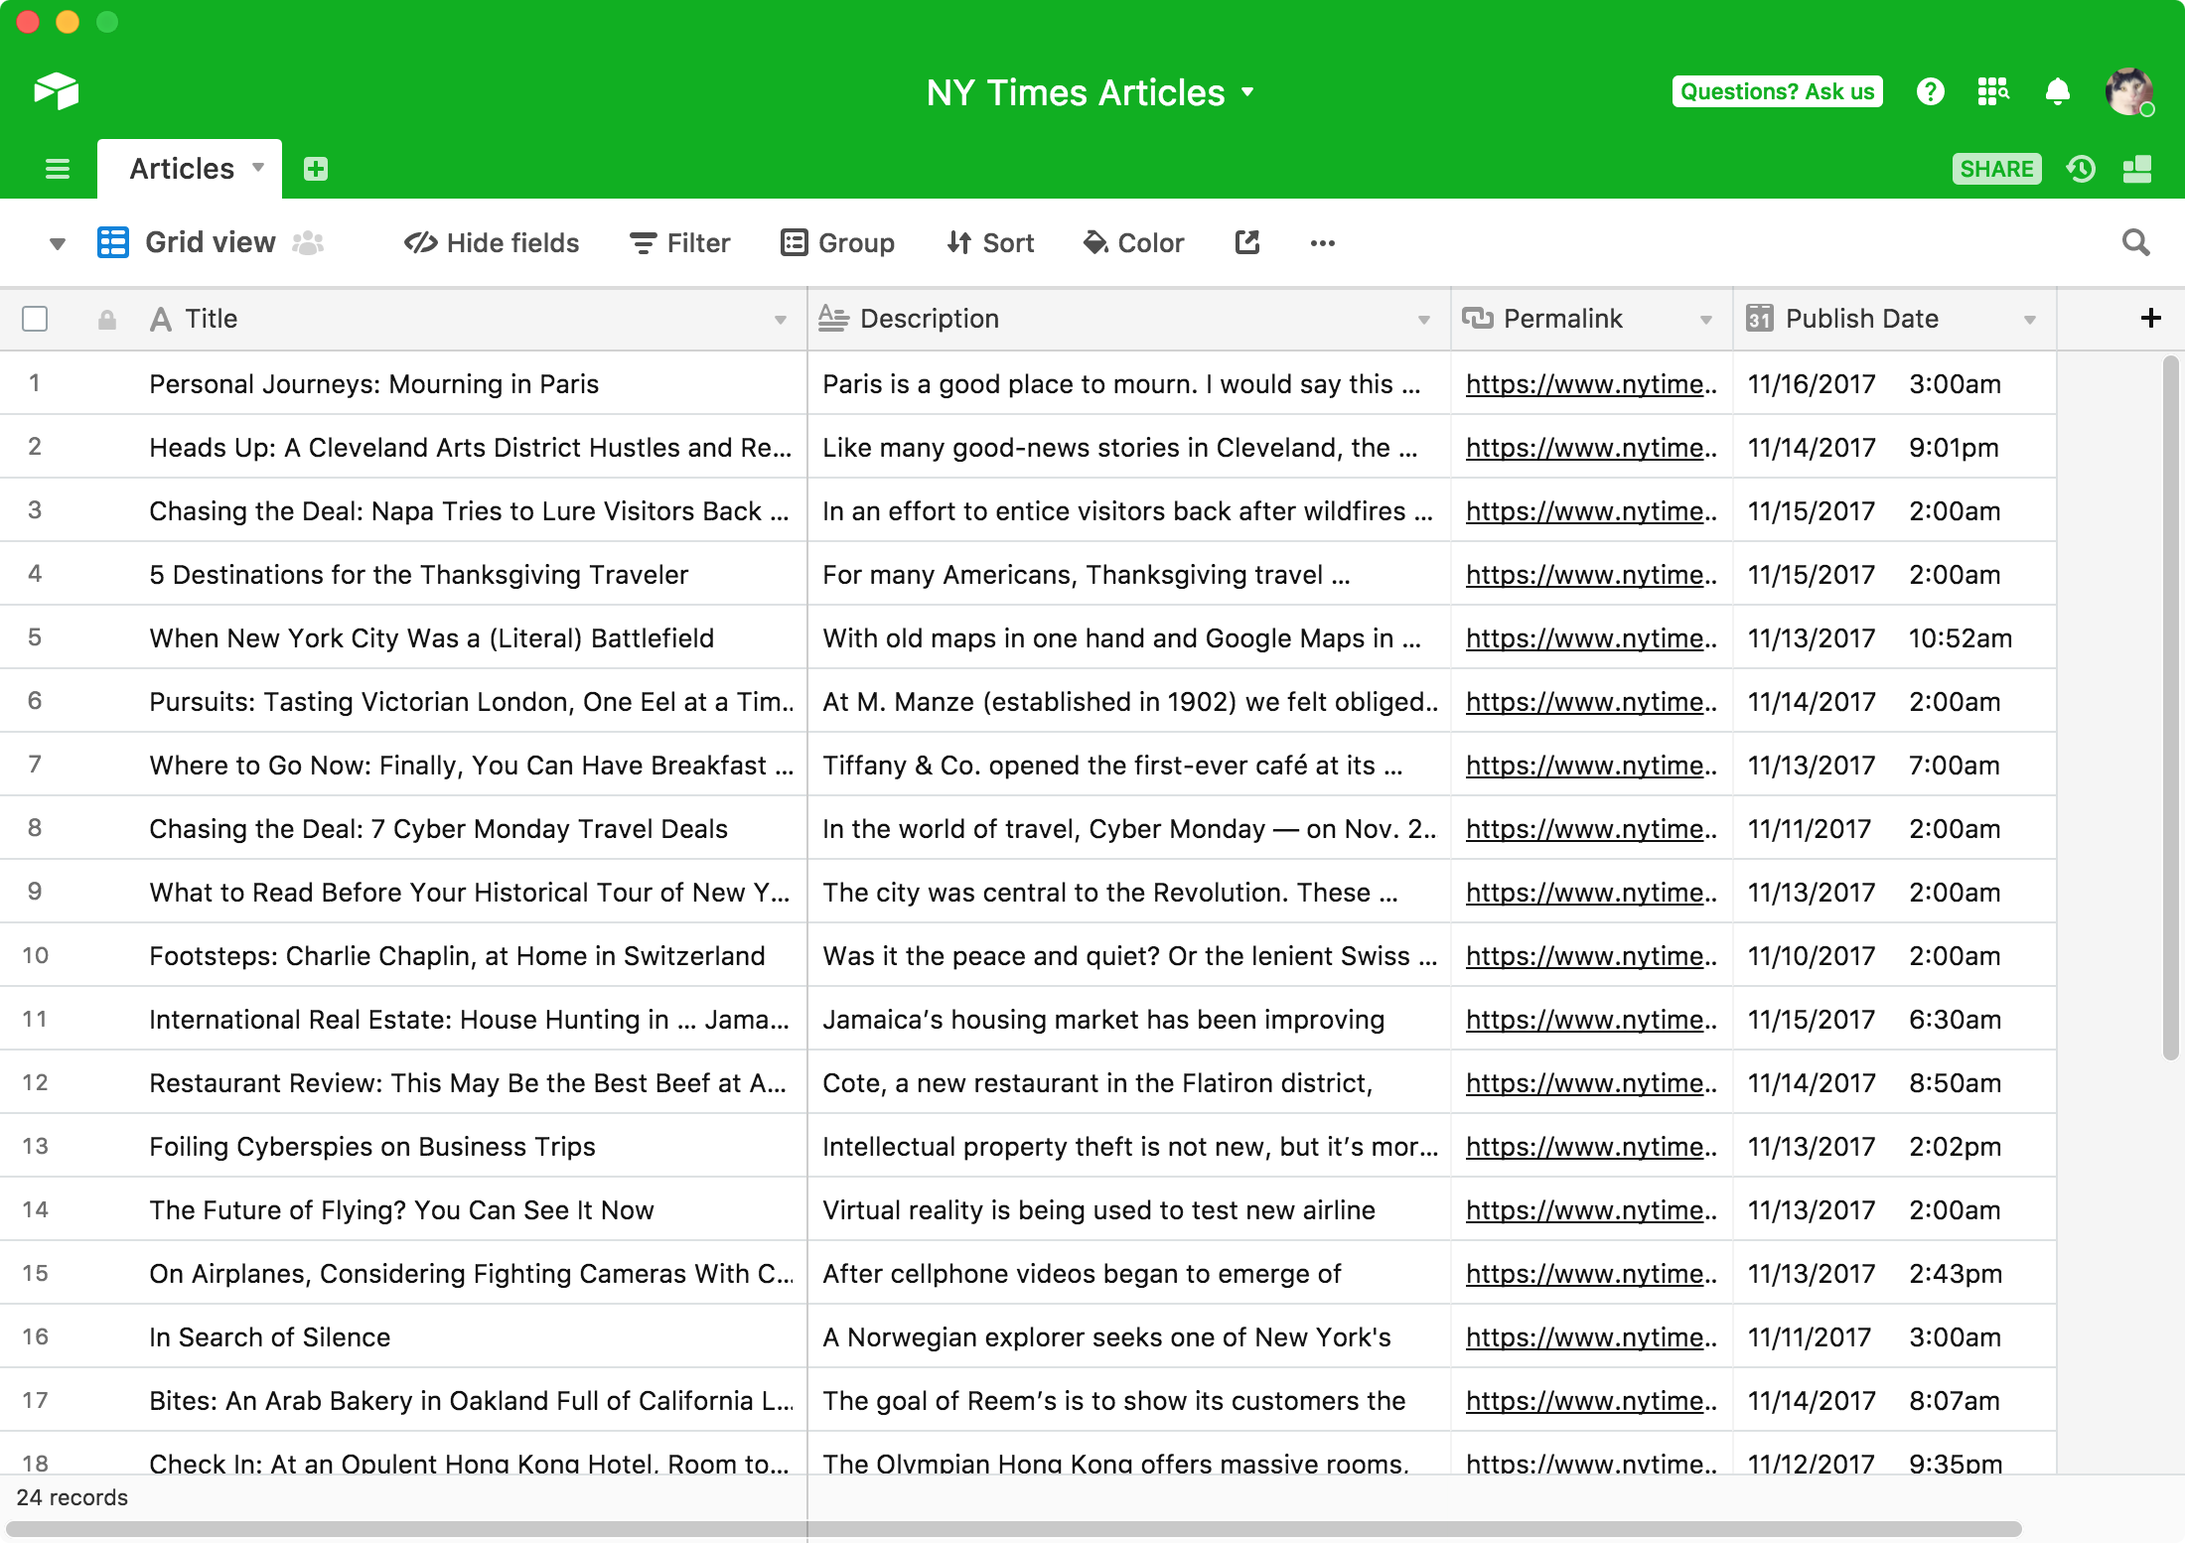
Task: Click the Airtable home logo
Action: pyautogui.click(x=57, y=91)
